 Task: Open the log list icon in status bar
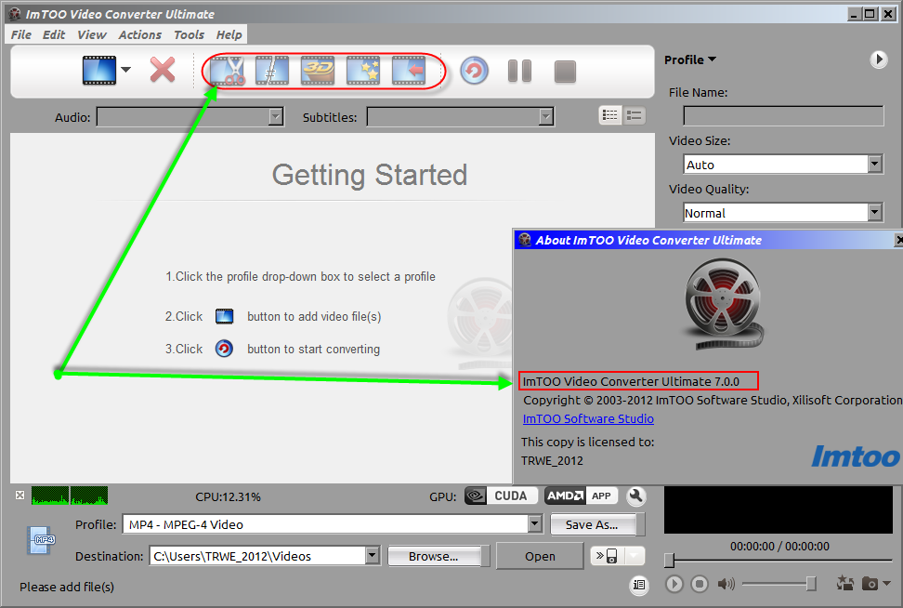click(x=638, y=585)
